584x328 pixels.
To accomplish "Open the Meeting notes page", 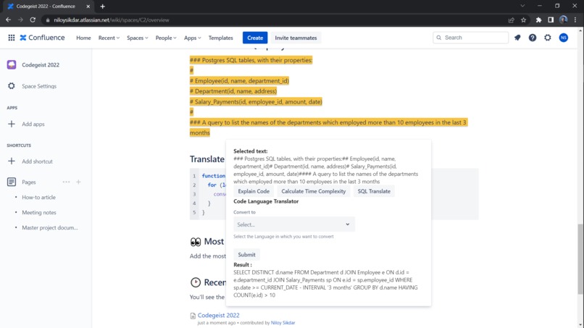I will click(x=39, y=213).
